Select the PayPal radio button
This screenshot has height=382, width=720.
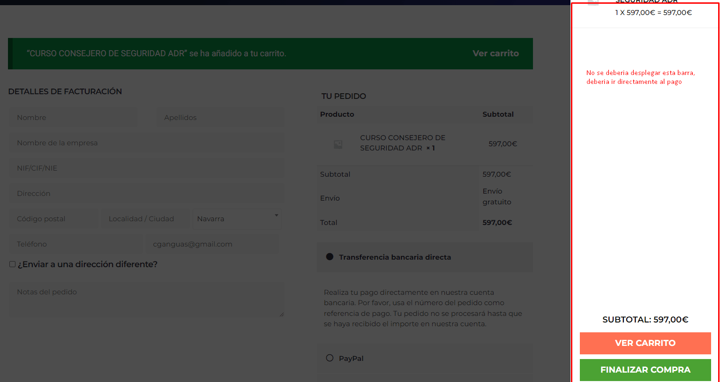coord(330,358)
